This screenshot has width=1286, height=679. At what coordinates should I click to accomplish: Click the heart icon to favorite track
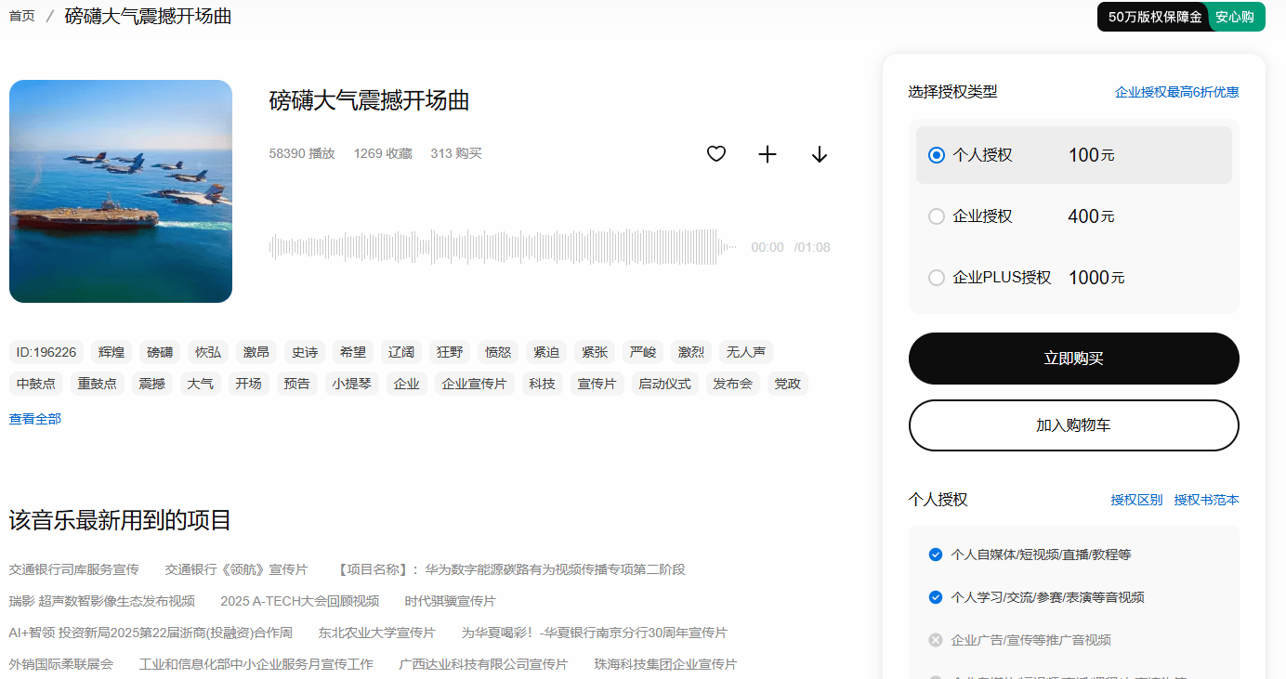tap(715, 154)
